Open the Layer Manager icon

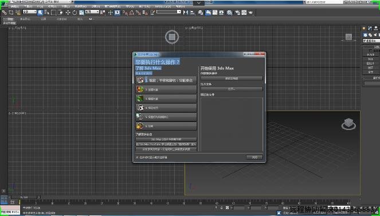(201, 13)
